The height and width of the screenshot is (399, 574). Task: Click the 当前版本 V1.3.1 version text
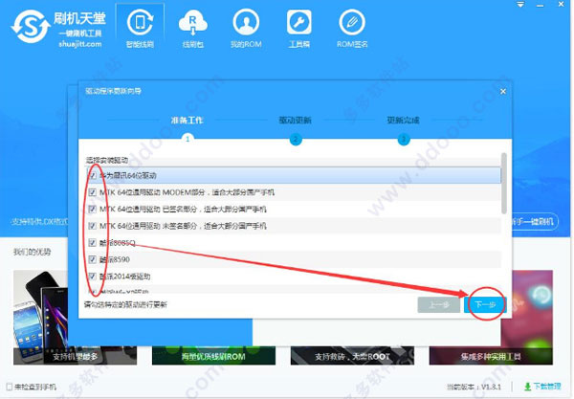point(474,387)
